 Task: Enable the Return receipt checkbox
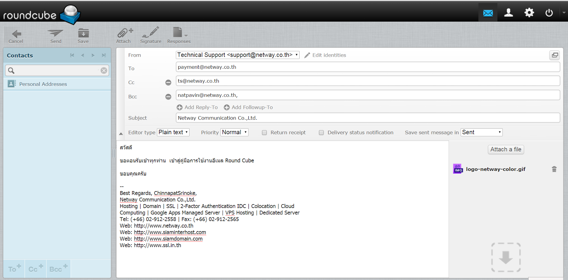264,133
